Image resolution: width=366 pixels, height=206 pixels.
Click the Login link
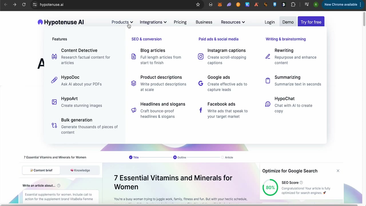point(270,22)
